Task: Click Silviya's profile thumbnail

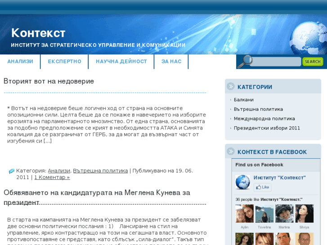Action: point(304,214)
